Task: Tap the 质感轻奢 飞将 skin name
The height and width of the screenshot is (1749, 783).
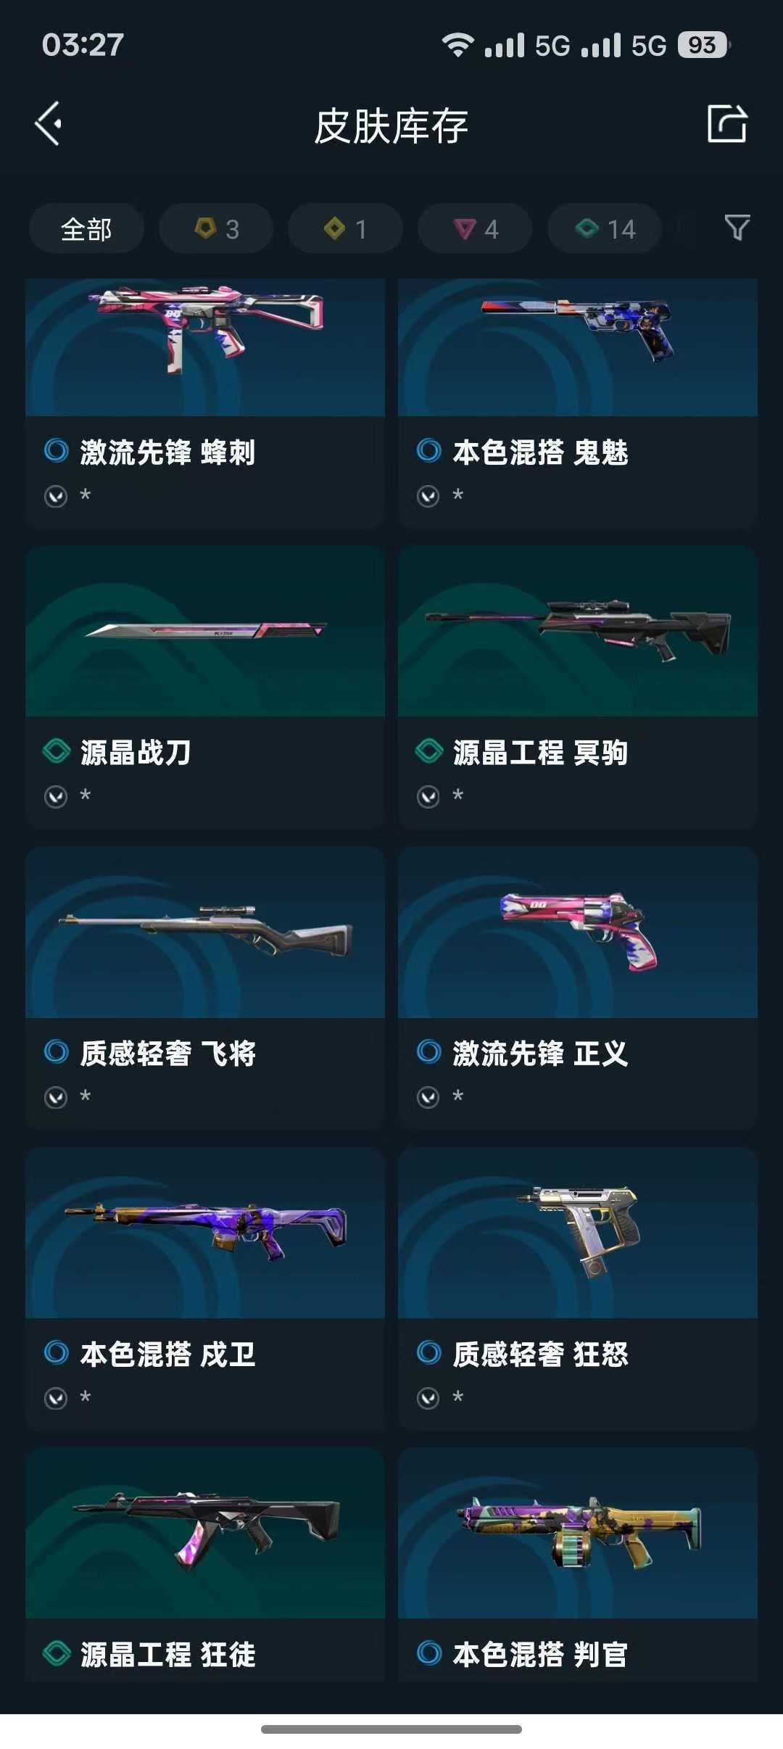Action: pos(167,1054)
